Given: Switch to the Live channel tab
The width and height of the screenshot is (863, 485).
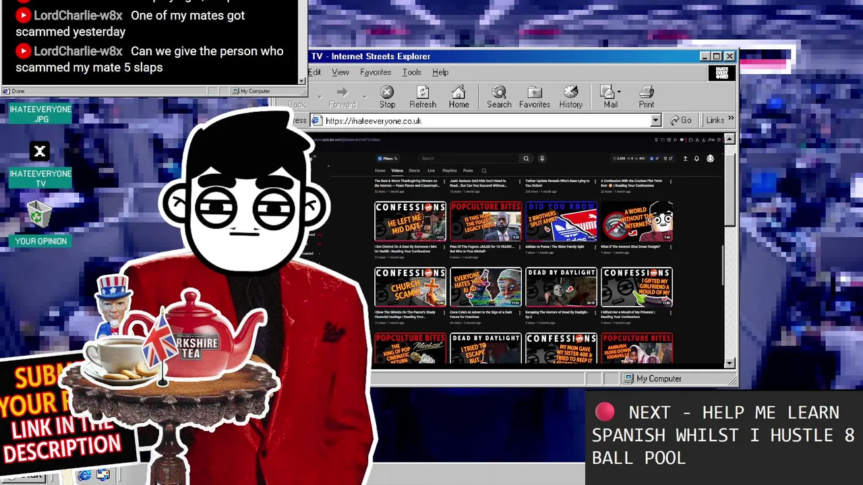Looking at the screenshot, I should click(x=431, y=170).
